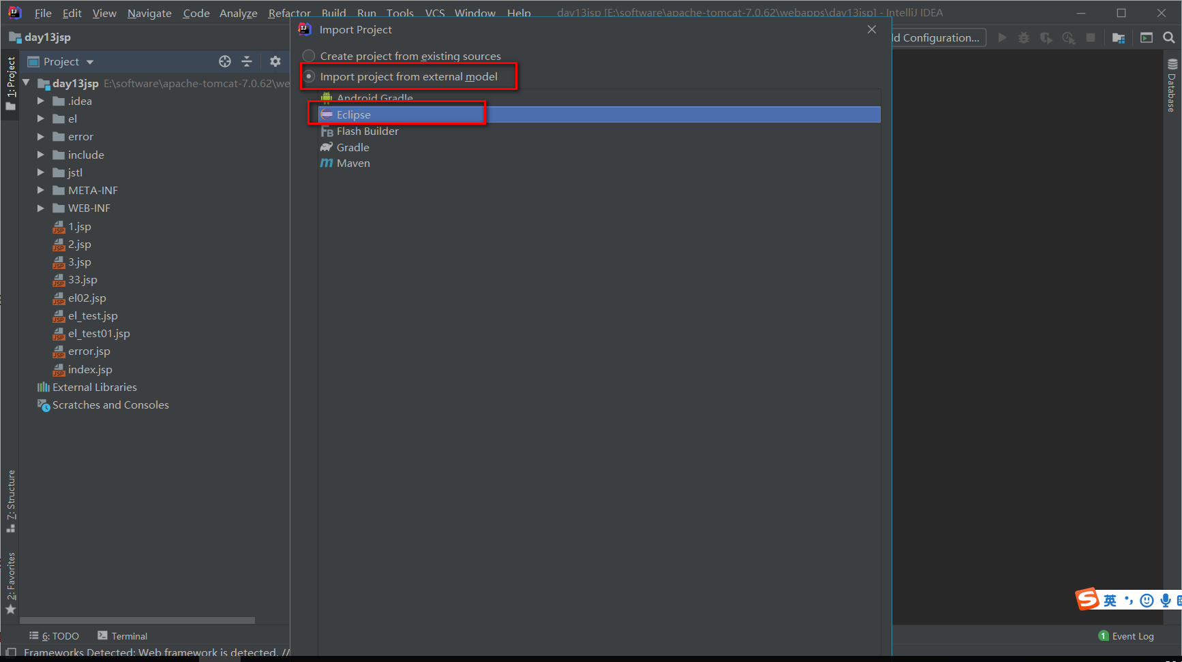
Task: Click the Run play icon in toolbar
Action: 1002,37
